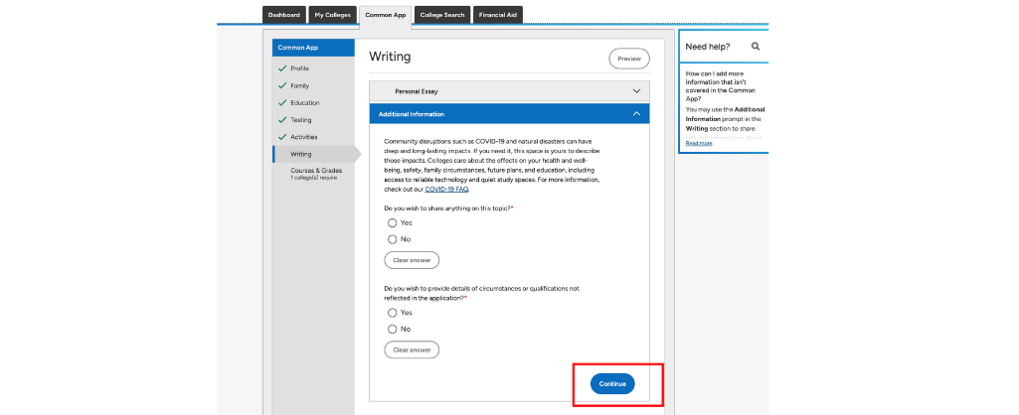Open the Testing section in sidebar
The width and height of the screenshot is (1019, 415).
(301, 119)
